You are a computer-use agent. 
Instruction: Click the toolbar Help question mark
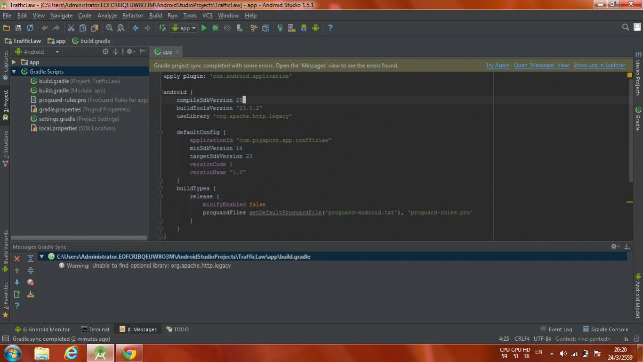[x=330, y=28]
